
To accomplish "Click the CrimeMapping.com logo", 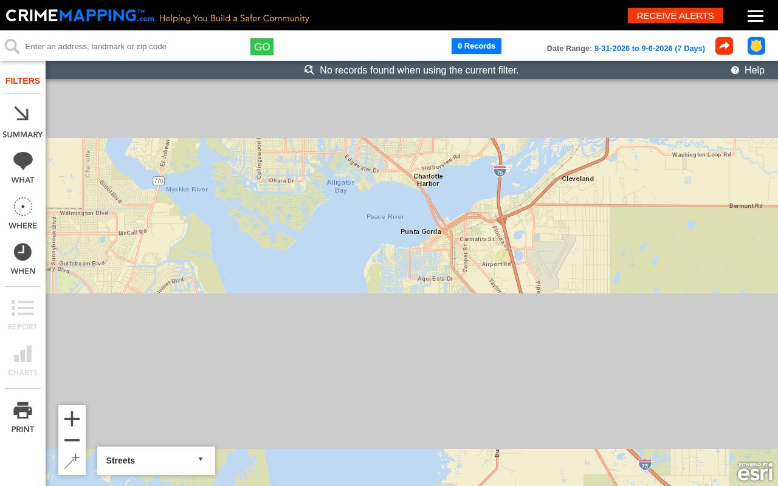I will coord(80,16).
